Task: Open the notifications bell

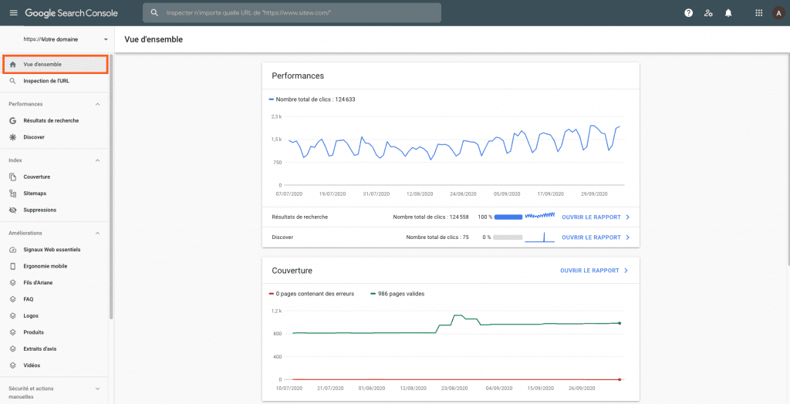Action: coord(728,13)
